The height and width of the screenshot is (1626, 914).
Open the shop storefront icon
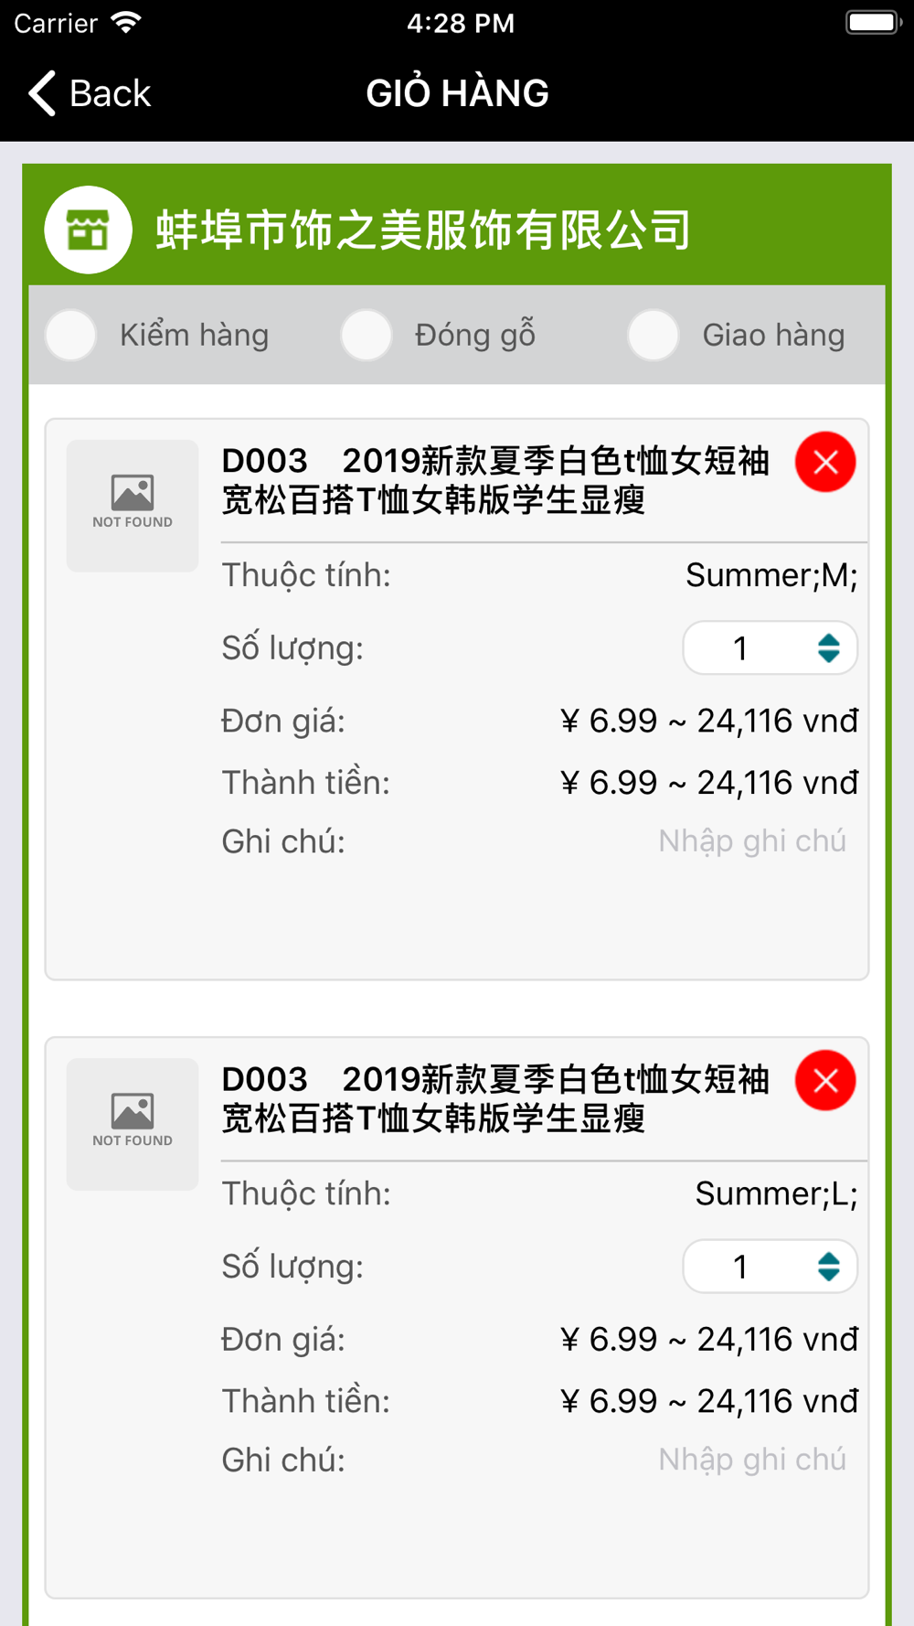click(89, 230)
